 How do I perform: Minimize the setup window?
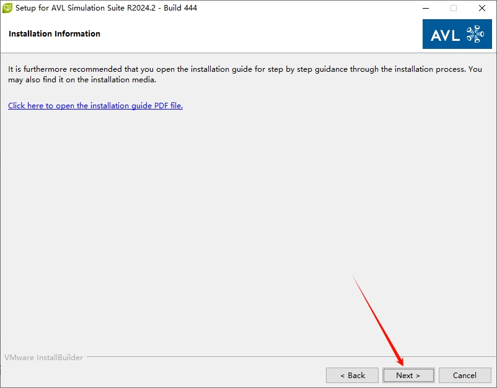coord(425,9)
